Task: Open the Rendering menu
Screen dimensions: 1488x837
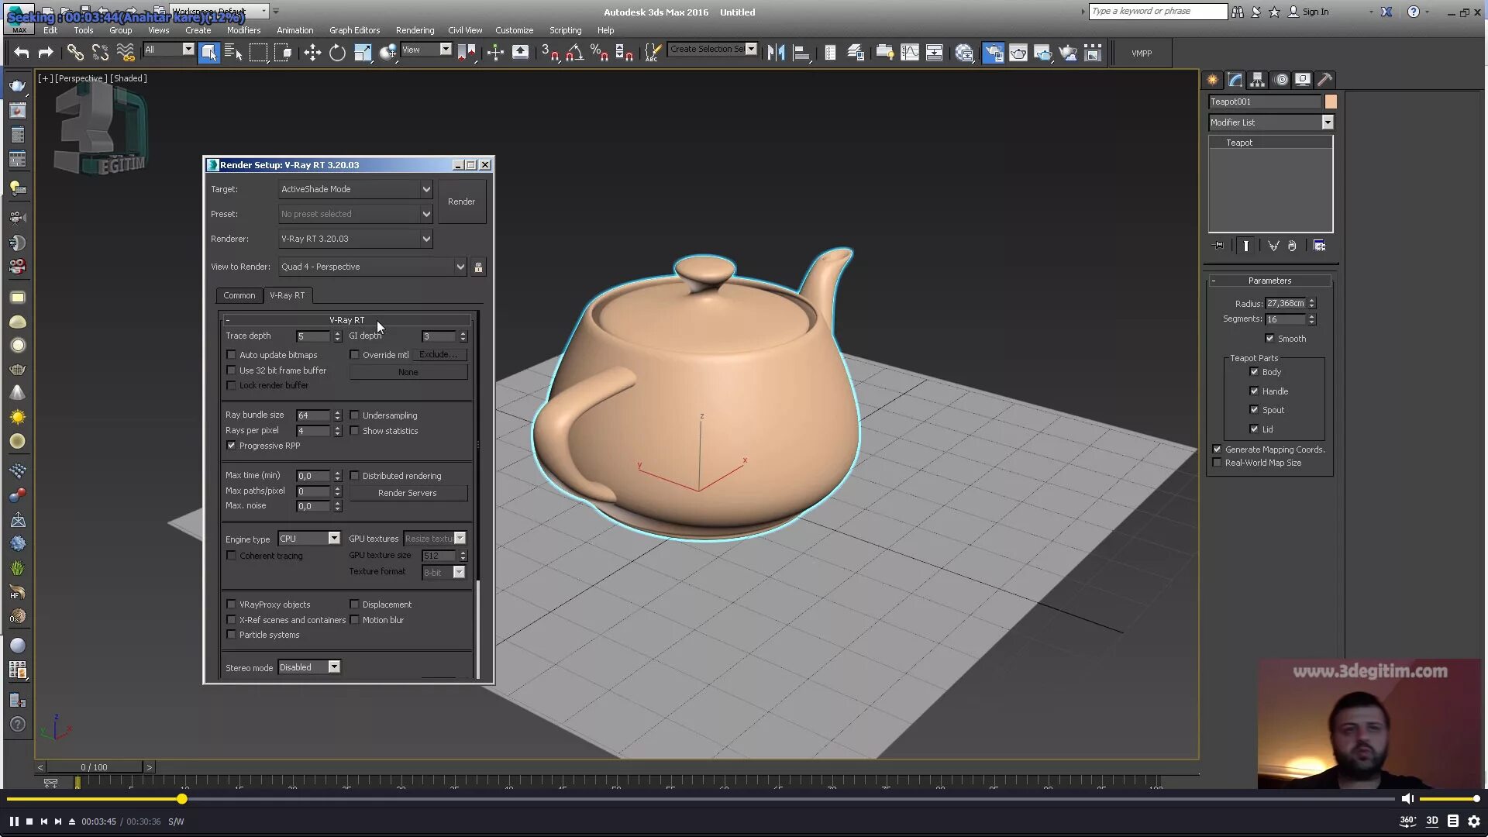Action: (x=415, y=30)
